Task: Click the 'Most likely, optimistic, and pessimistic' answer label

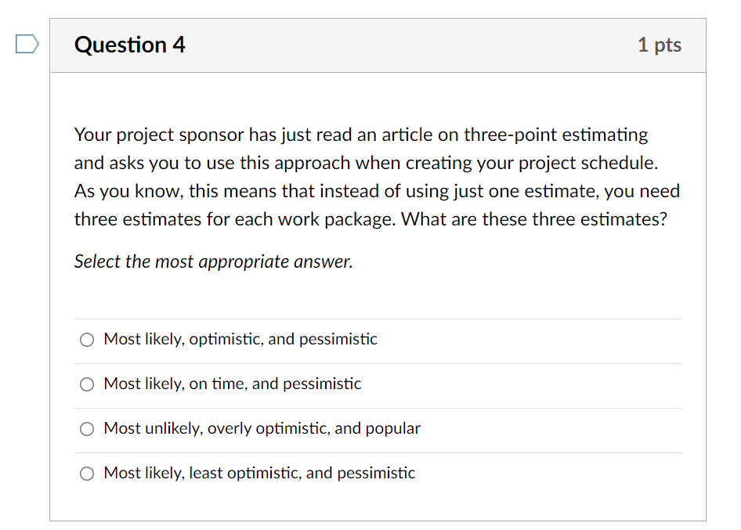Action: pyautogui.click(x=240, y=340)
